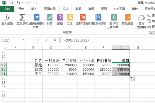Select the cell containing 赵虎
Viewport: 155px width, 103px height.
33,69
